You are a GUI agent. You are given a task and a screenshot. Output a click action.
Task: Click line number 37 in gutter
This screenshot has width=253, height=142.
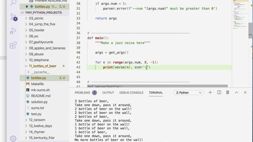78,38
